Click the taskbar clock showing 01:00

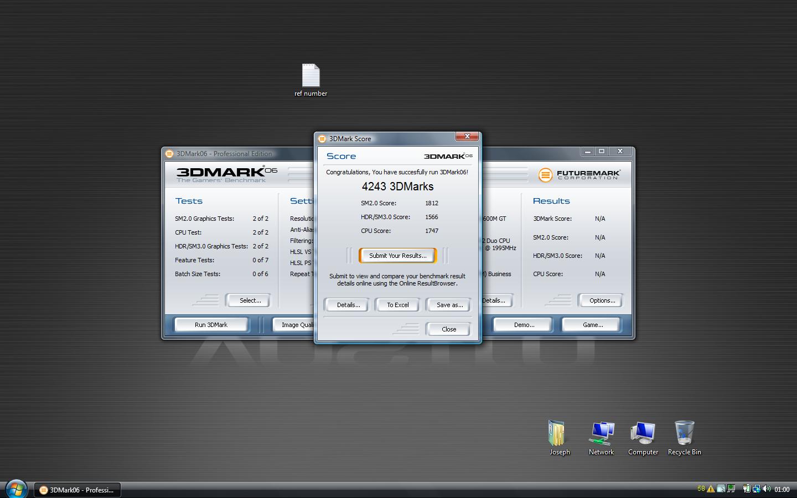pyautogui.click(x=782, y=490)
